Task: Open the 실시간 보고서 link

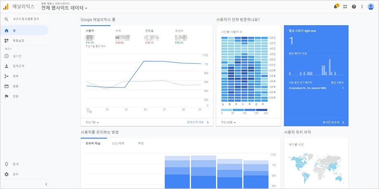Action: coord(334,122)
